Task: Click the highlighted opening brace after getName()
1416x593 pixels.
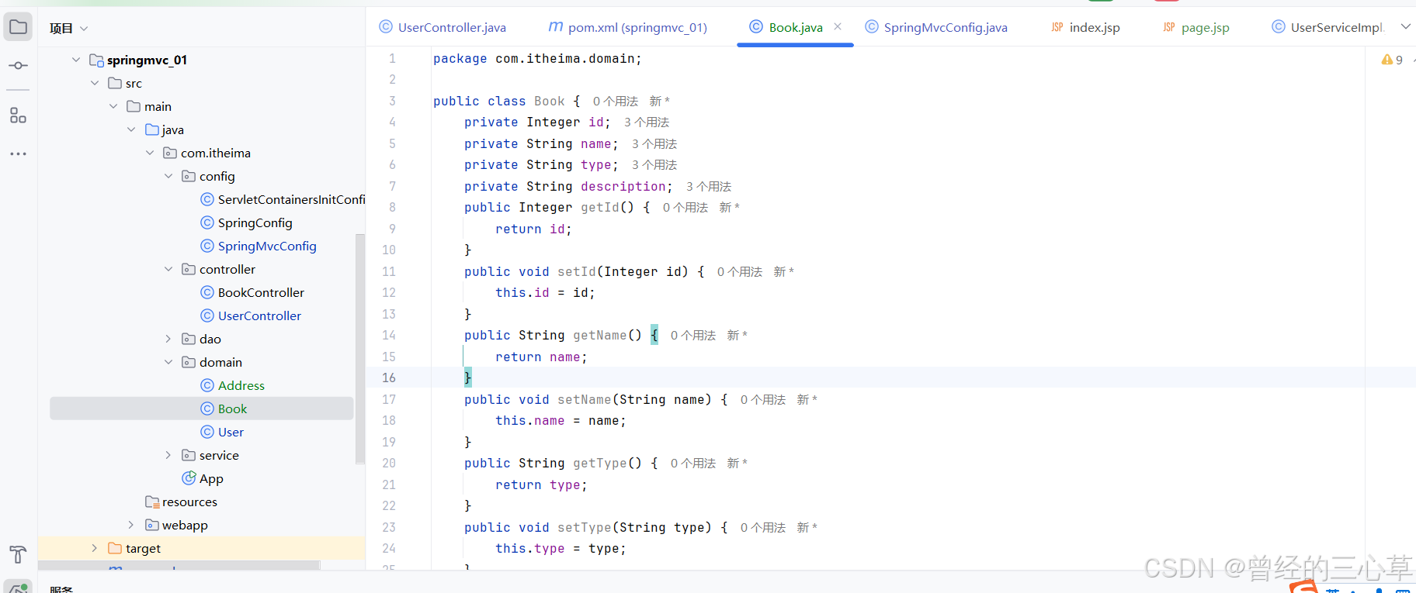Action: 654,335
